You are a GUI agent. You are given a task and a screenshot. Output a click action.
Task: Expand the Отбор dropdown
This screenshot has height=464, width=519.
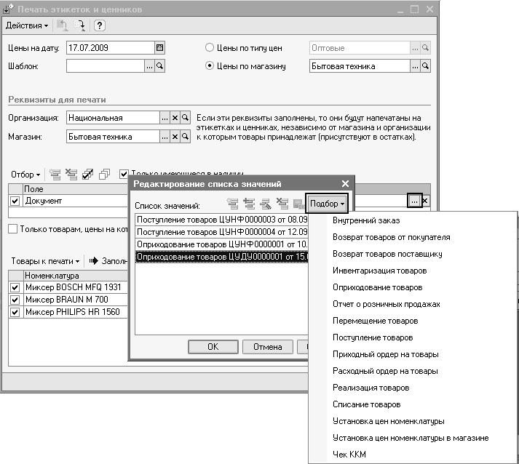(25, 175)
